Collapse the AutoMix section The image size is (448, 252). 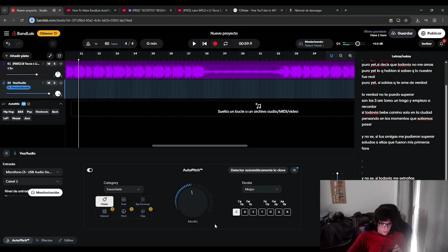pyautogui.click(x=61, y=104)
